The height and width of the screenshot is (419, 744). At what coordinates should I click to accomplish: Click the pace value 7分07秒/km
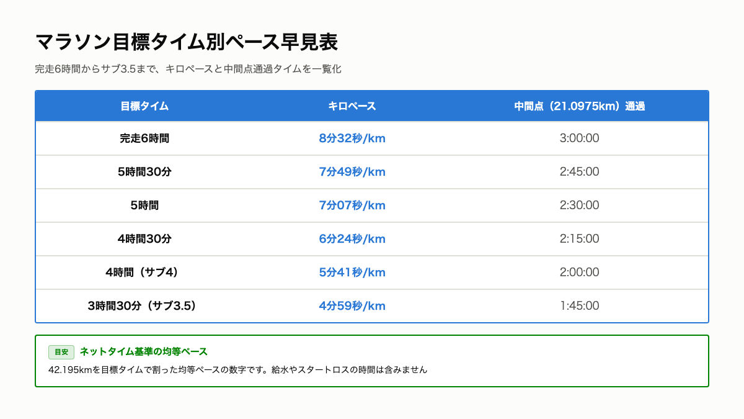352,205
